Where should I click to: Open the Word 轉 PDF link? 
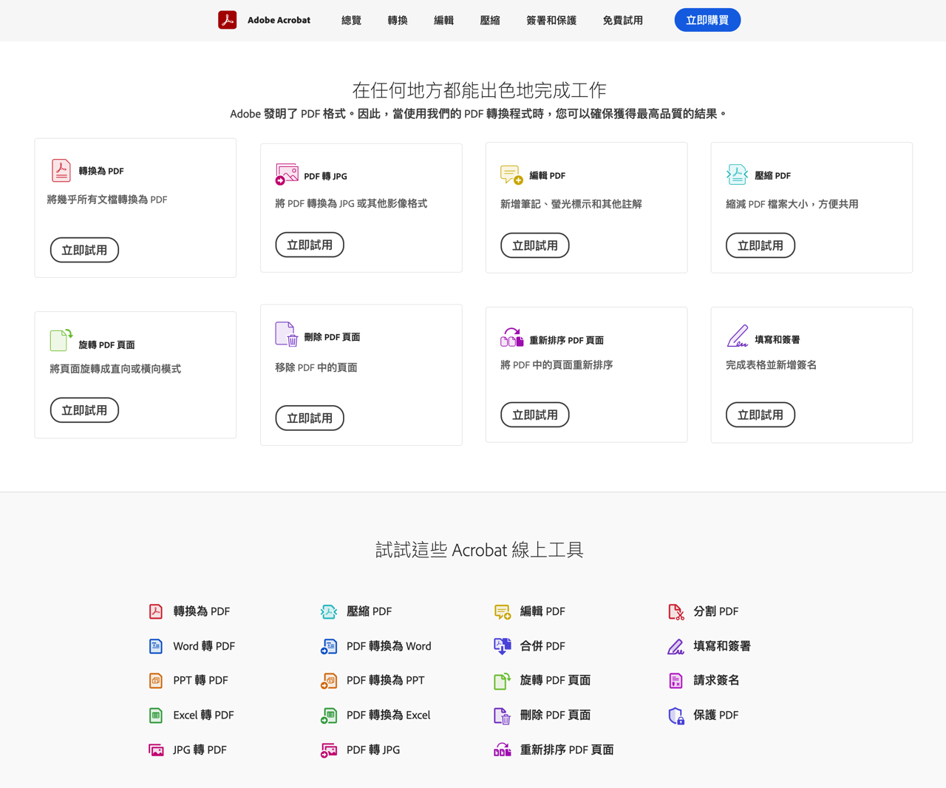pos(204,646)
